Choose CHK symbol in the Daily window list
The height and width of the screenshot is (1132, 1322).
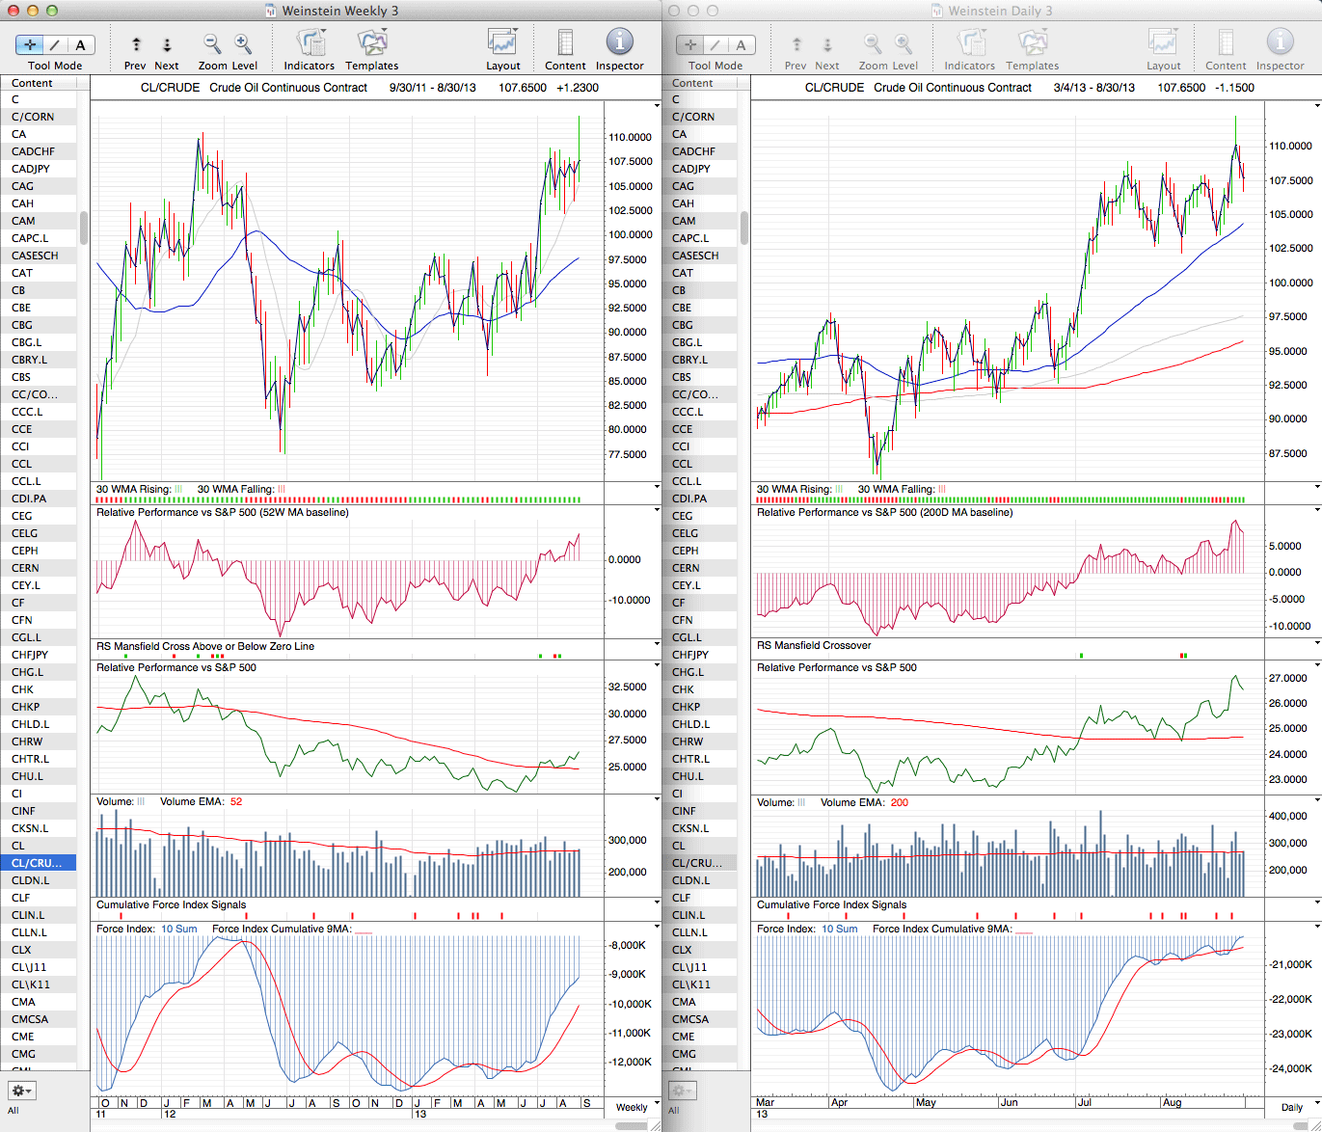pyautogui.click(x=683, y=689)
